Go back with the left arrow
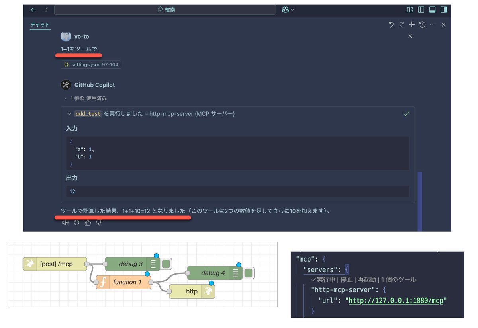 pos(33,10)
